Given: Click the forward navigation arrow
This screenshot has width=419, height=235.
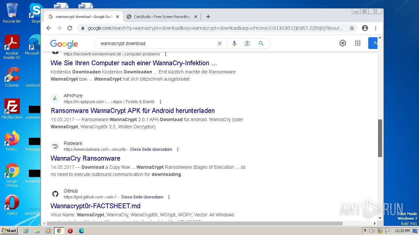Looking at the screenshot, I should [x=59, y=28].
